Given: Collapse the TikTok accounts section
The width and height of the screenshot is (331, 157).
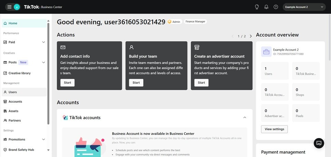Looking at the screenshot, I should pyautogui.click(x=245, y=117).
